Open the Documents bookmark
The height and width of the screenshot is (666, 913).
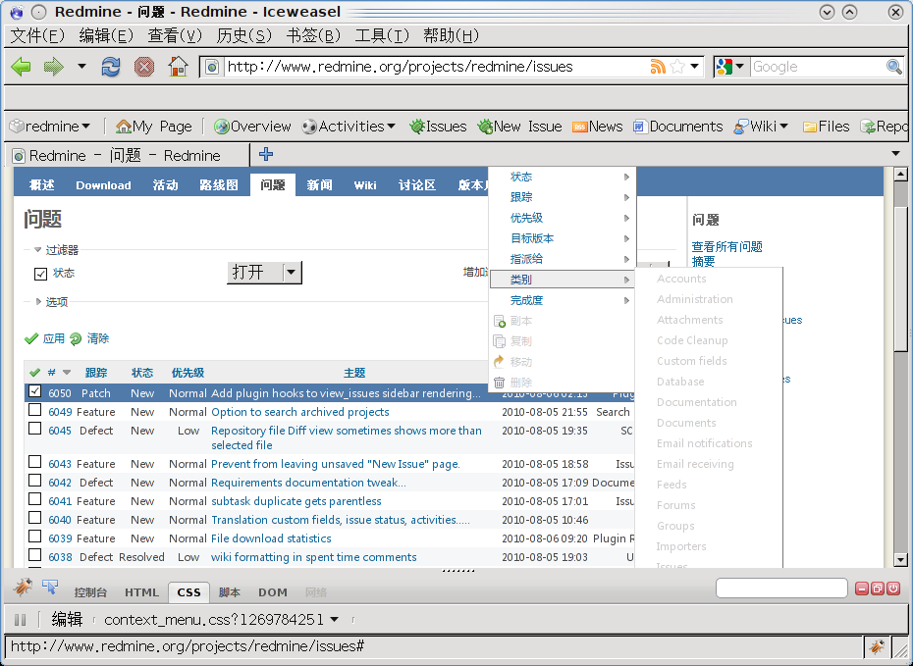(677, 127)
